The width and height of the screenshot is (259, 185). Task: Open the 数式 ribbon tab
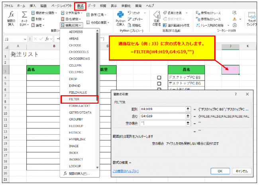(x=80, y=6)
